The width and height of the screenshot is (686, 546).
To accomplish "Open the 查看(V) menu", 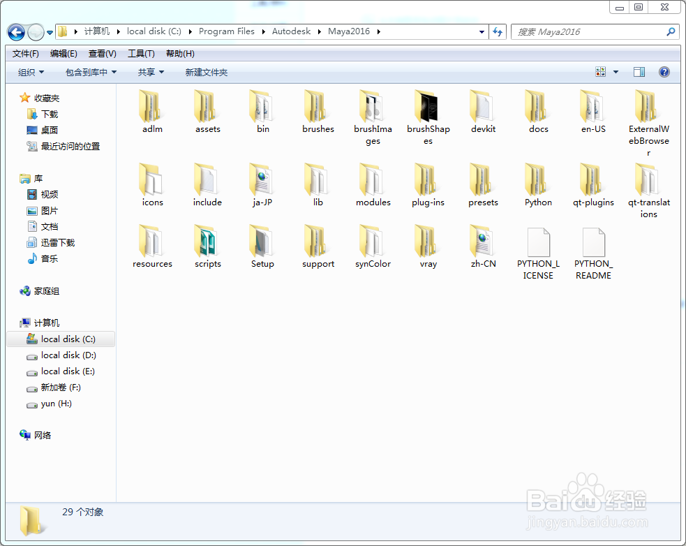I will (x=102, y=54).
